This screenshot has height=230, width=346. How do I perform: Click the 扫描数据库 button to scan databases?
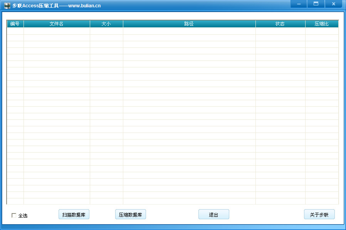click(x=74, y=214)
